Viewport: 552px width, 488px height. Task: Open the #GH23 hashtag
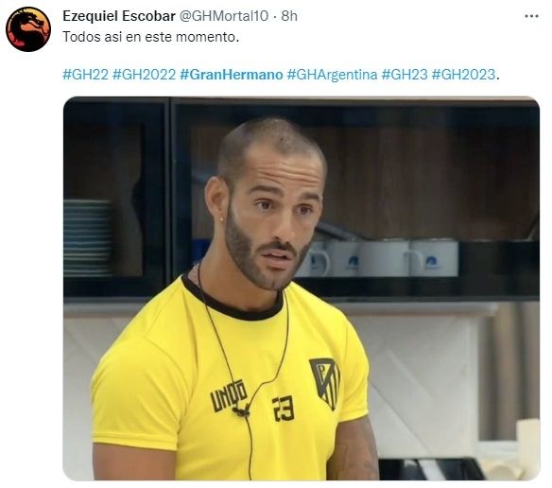pyautogui.click(x=405, y=75)
